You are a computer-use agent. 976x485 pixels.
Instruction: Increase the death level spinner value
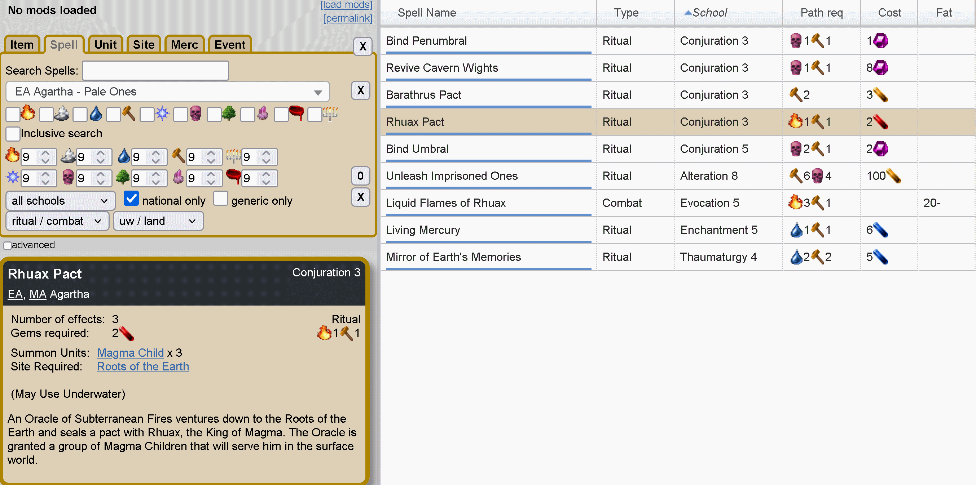(x=100, y=174)
